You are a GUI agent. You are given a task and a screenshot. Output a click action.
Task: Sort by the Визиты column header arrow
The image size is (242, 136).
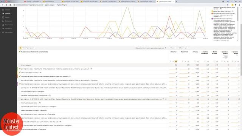[x=177, y=52]
